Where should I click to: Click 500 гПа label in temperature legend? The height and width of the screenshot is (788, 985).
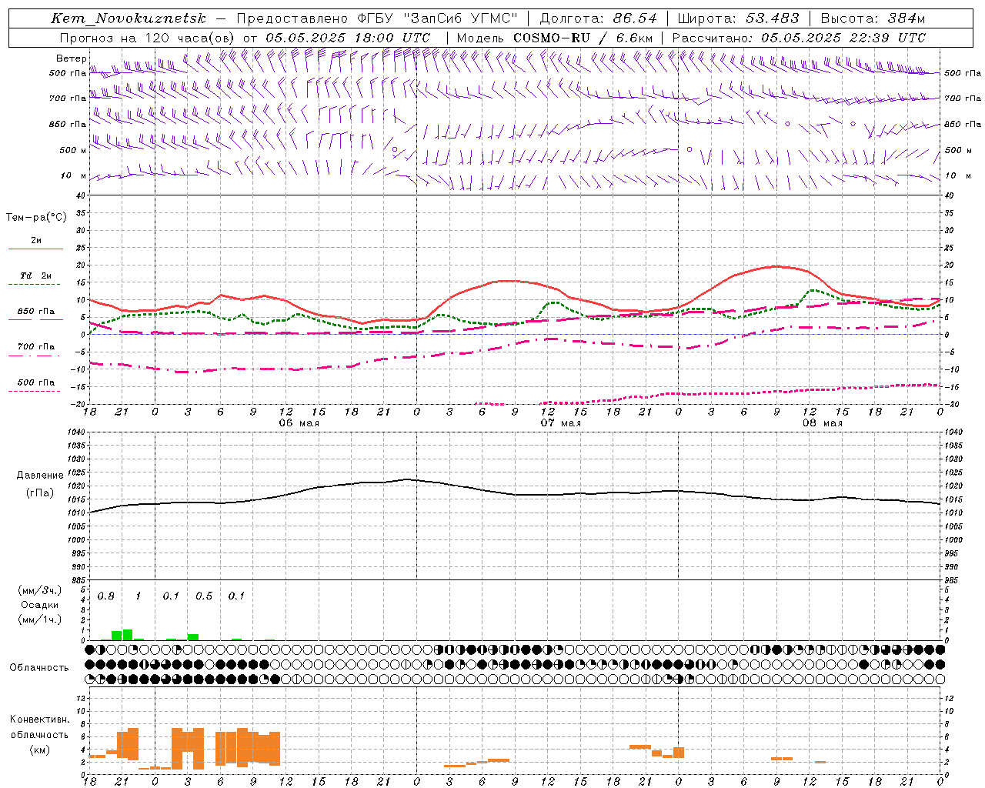36,382
